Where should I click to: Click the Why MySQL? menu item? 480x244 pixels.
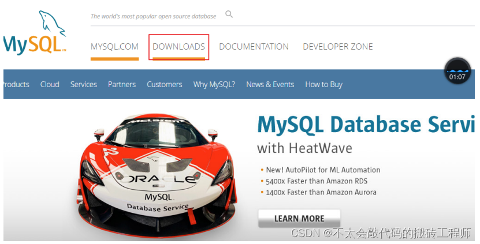214,85
